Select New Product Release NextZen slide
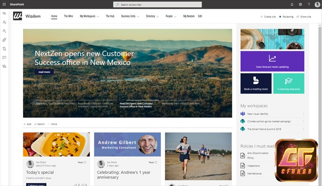 pyautogui.click(x=95, y=105)
